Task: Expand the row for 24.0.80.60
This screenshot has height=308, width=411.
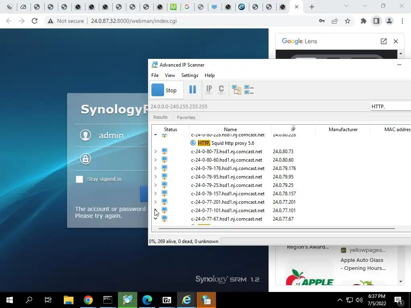Action: pos(155,160)
